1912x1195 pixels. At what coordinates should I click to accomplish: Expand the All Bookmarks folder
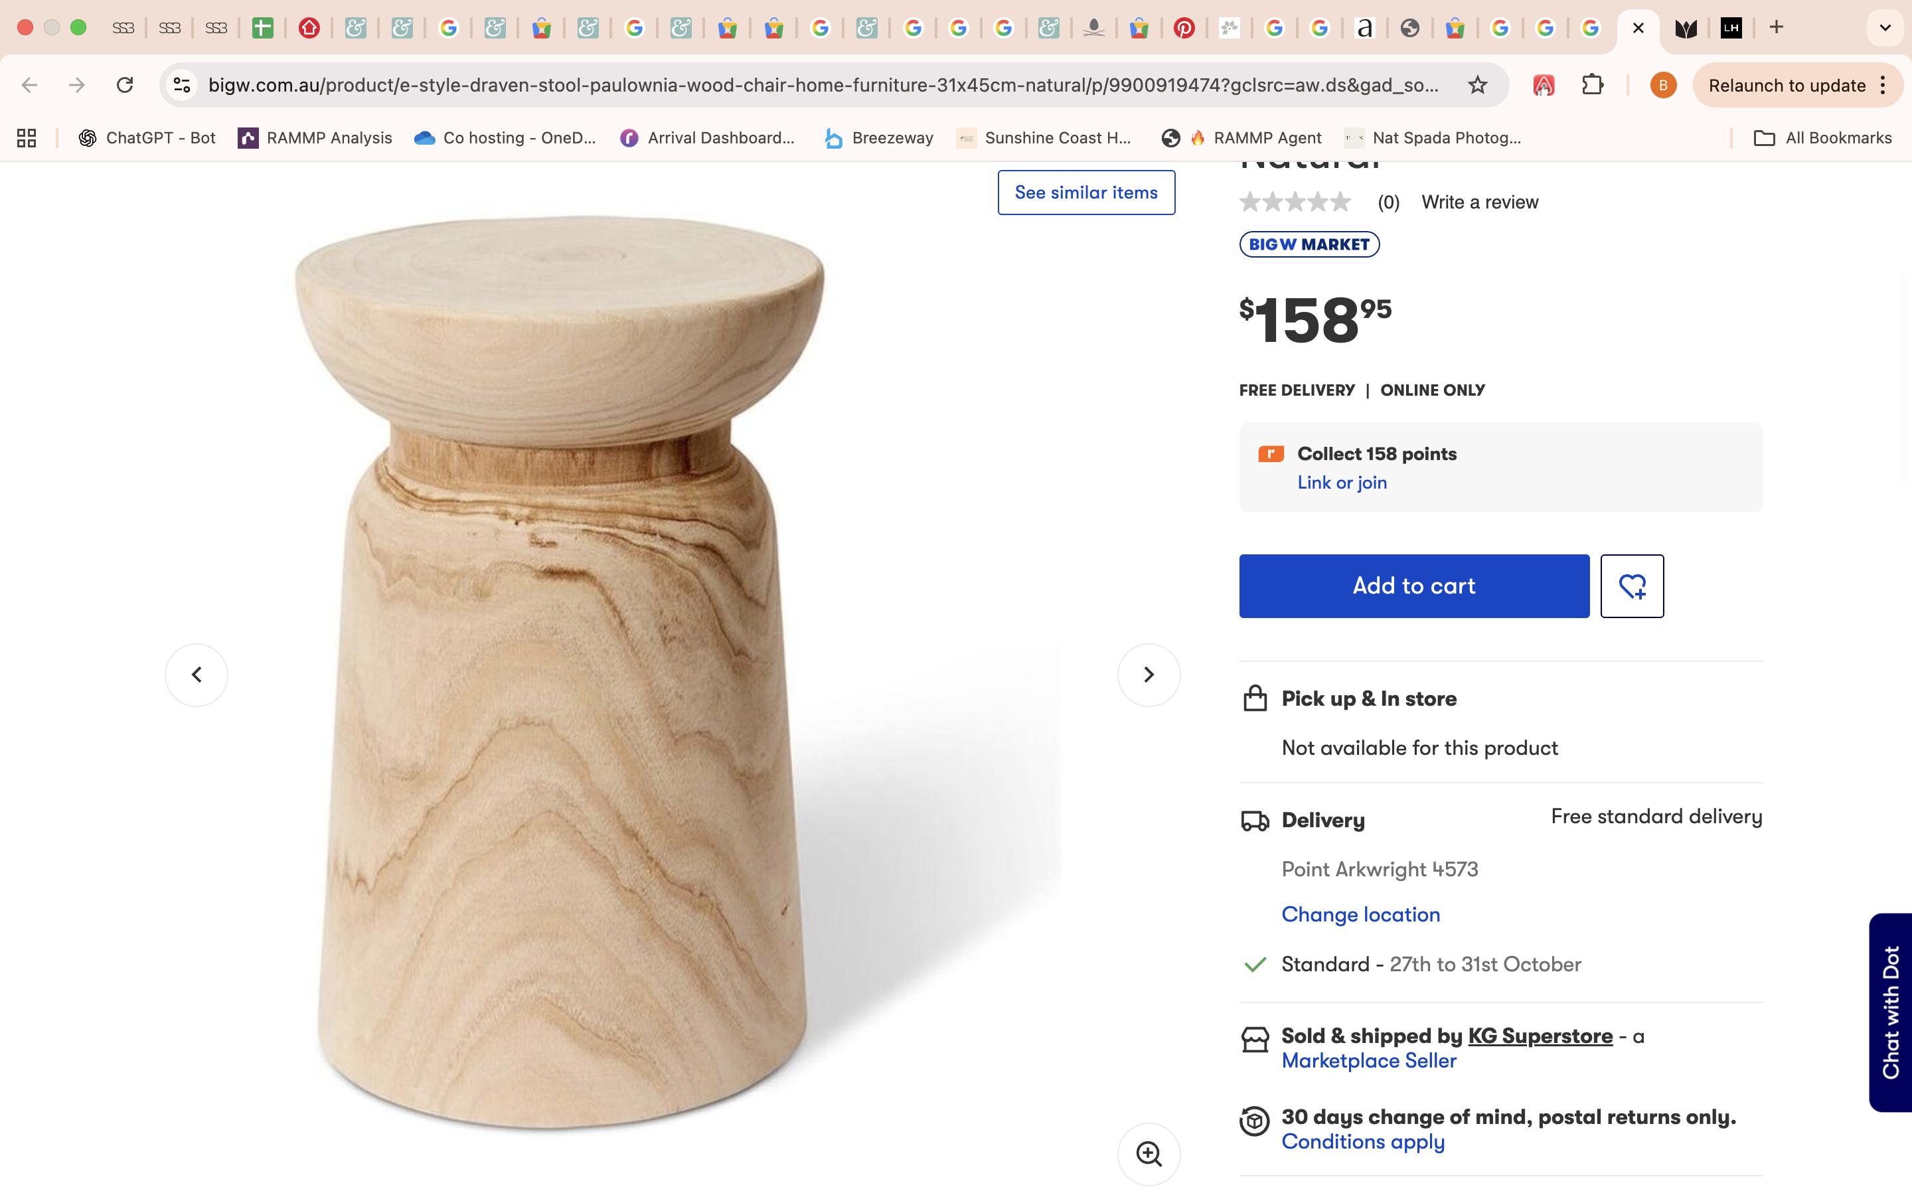pos(1823,138)
